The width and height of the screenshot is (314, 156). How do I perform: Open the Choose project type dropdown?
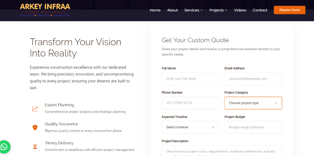pyautogui.click(x=253, y=103)
